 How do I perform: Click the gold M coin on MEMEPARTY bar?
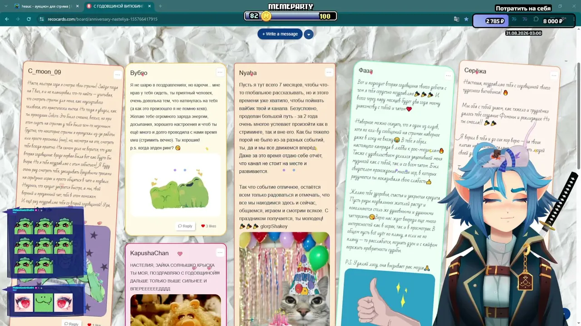coord(266,16)
